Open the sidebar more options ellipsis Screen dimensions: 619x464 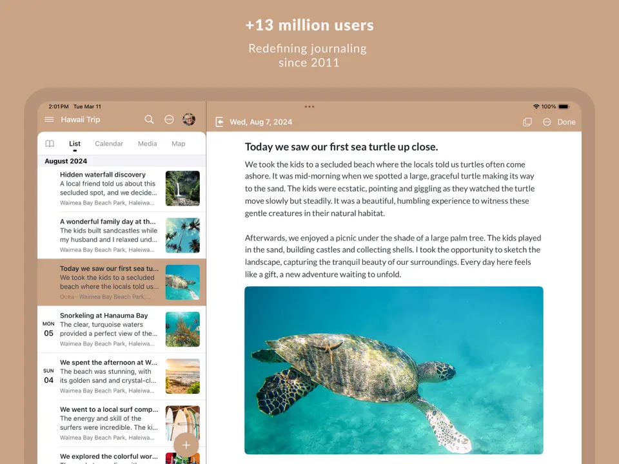(x=169, y=120)
